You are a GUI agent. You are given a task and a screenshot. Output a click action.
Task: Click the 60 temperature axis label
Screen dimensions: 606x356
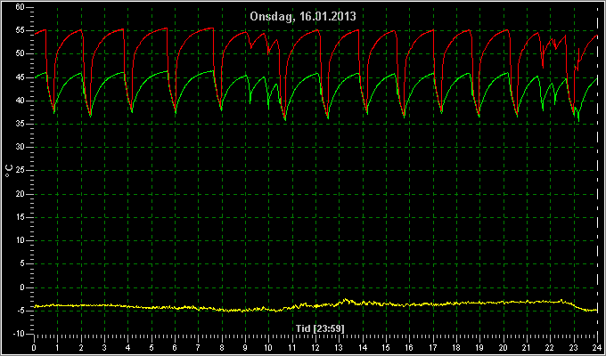[20, 7]
